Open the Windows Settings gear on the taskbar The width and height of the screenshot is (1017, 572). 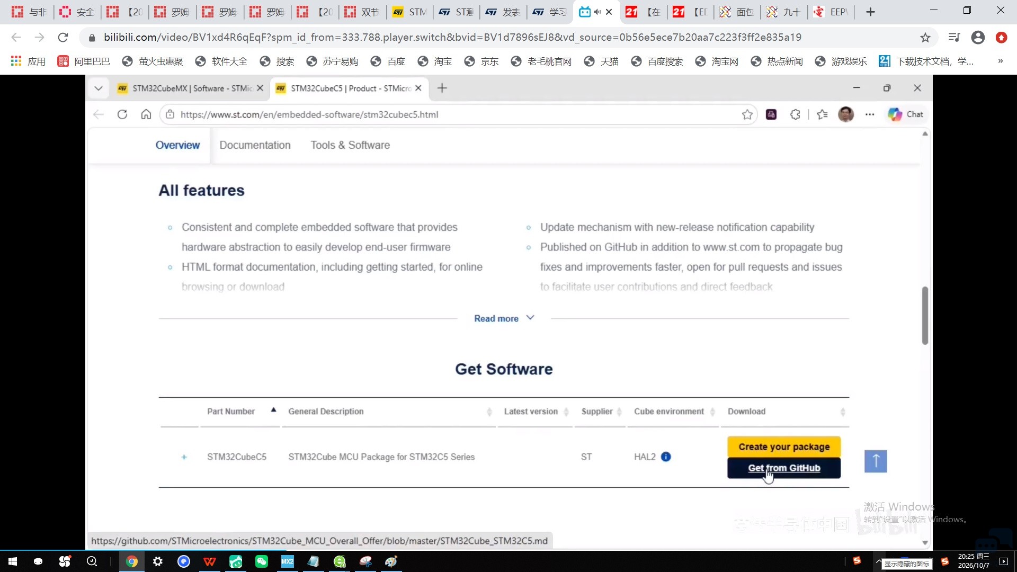click(x=158, y=561)
